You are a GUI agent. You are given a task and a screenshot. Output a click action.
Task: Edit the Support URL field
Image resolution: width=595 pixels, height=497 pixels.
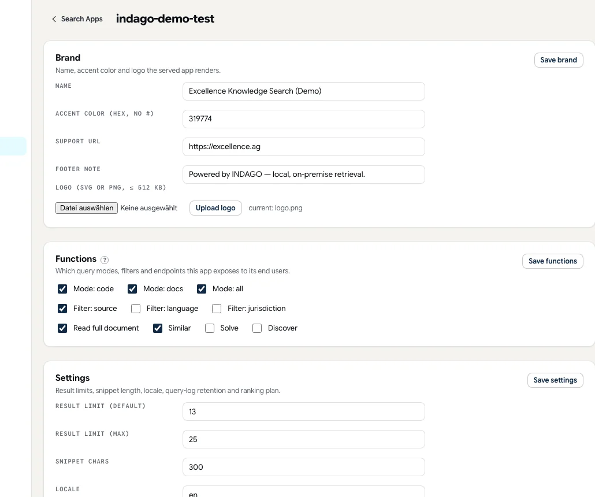coord(304,147)
